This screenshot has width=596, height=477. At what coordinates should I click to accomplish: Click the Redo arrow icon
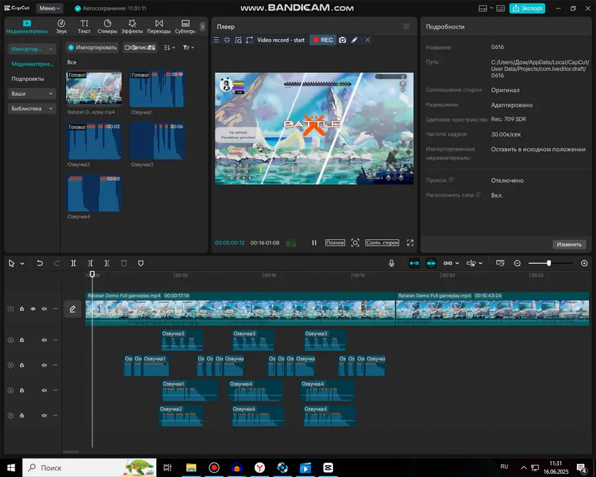[x=57, y=263]
